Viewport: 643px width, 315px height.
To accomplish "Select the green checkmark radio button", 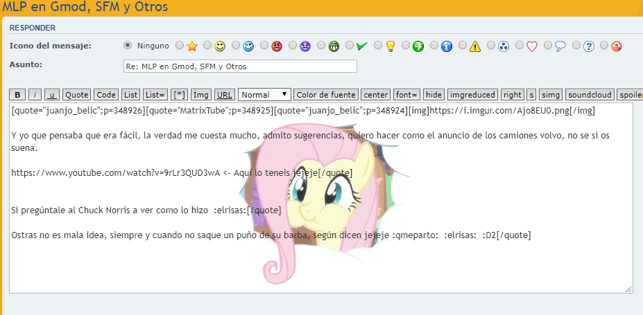I will pos(350,46).
